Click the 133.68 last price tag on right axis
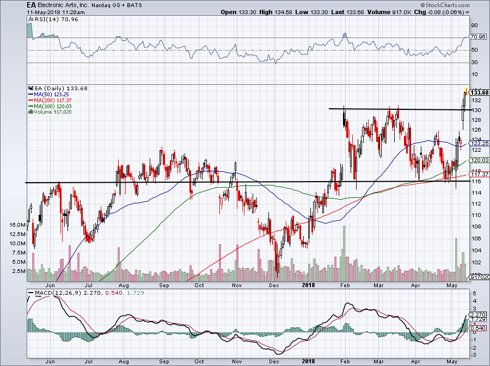The image size is (490, 366). pyautogui.click(x=479, y=92)
